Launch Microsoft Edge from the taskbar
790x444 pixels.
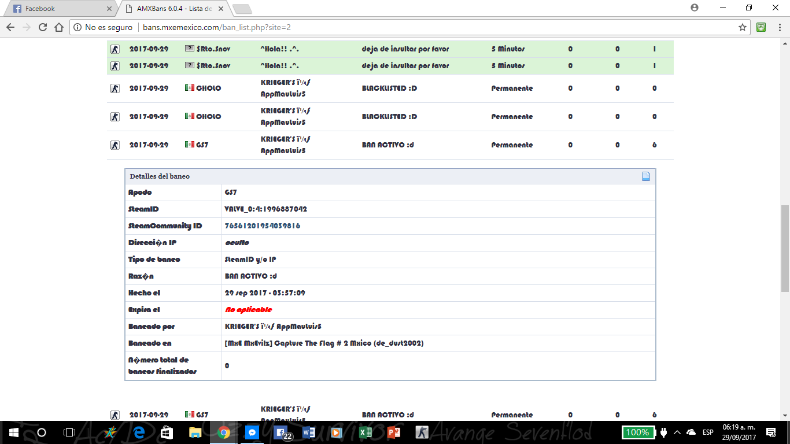139,432
